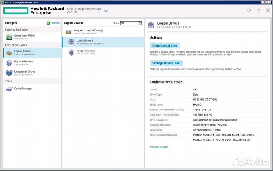The width and height of the screenshot is (273, 171).
Task: Click the Hewlett Packard Enterprise green logo
Action: point(16,11)
